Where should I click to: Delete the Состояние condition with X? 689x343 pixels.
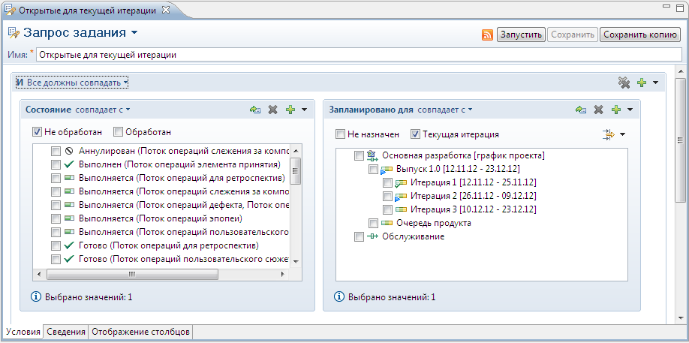point(273,110)
